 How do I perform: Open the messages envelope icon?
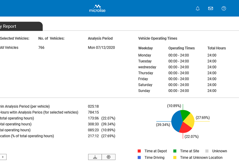pos(210,8)
